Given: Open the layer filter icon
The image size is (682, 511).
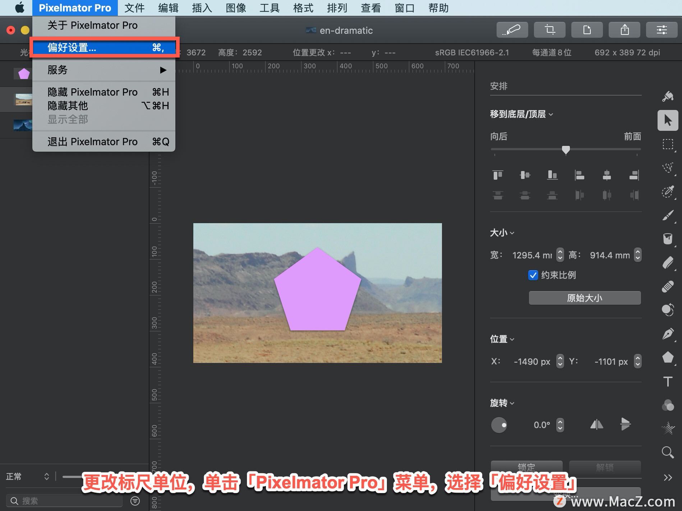Looking at the screenshot, I should tap(135, 501).
